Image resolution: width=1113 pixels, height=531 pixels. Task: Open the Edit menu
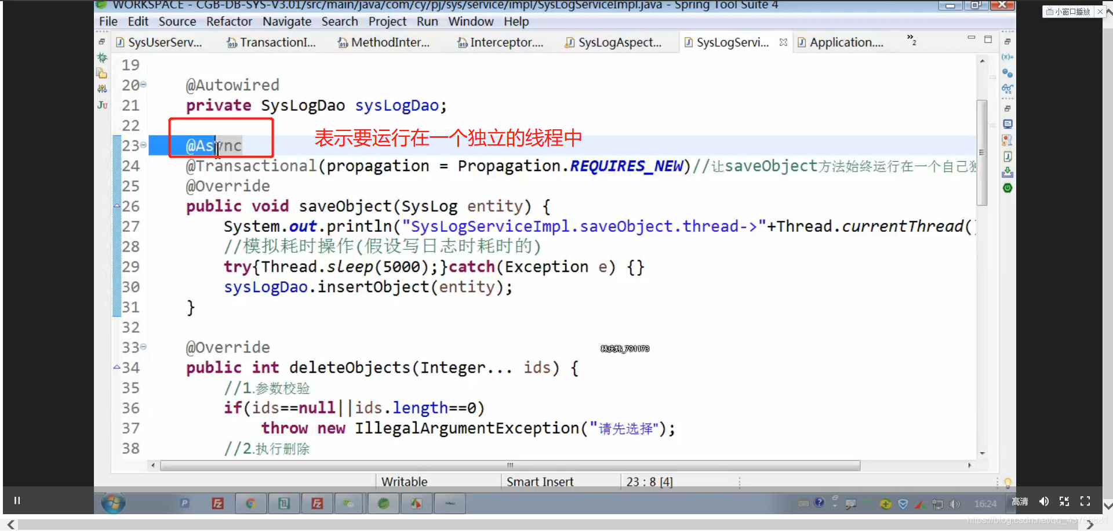point(138,21)
